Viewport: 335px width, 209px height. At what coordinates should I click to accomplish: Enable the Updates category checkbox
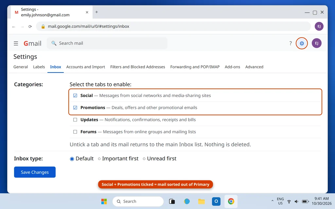click(75, 120)
